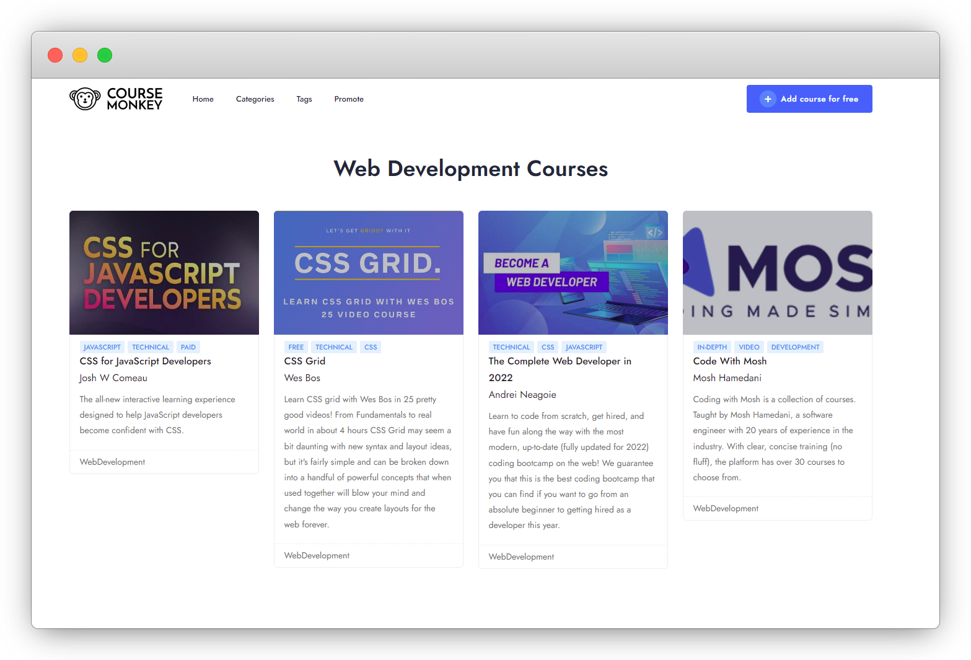The width and height of the screenshot is (971, 660).
Task: Open the Become a Web Developer thumbnail
Action: 573,273
